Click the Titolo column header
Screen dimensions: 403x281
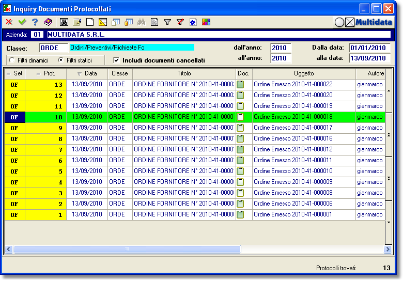[184, 73]
